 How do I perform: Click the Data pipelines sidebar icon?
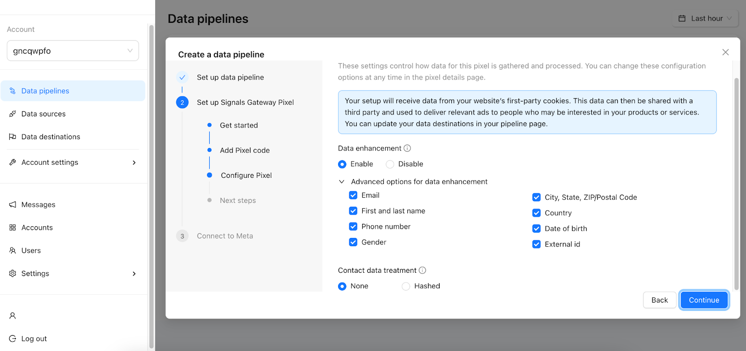13,91
